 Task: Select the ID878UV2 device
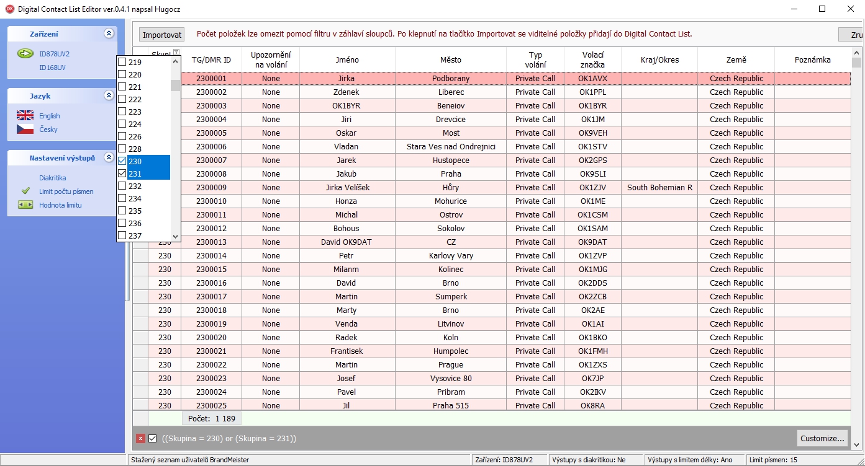[54, 54]
